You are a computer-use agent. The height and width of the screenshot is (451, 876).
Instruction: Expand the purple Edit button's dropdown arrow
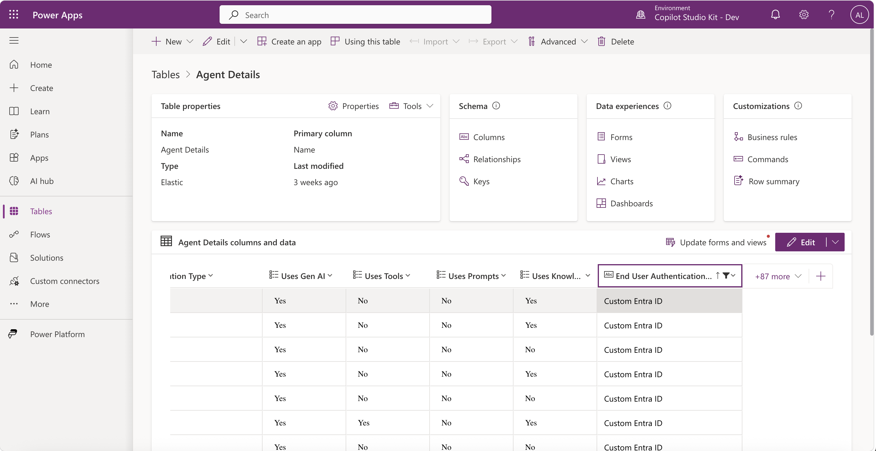[x=836, y=242]
